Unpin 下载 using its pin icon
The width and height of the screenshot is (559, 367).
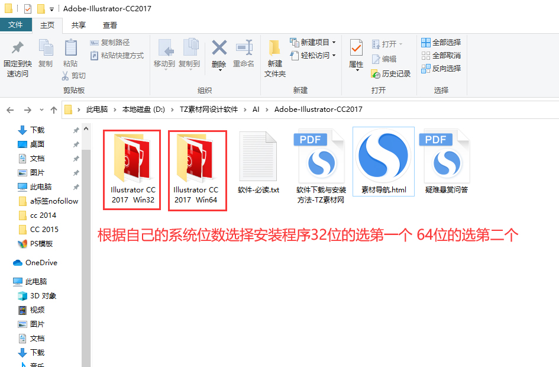pos(76,130)
